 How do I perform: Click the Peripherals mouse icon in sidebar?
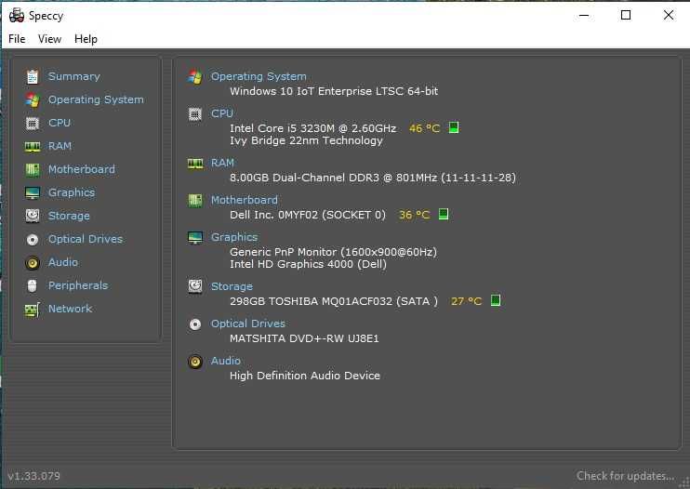33,285
